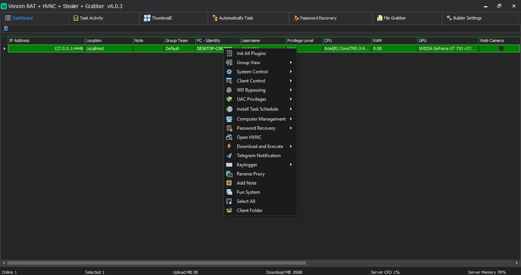Click the Thumbnail grid tab icon
The height and width of the screenshot is (275, 521).
tap(147, 18)
